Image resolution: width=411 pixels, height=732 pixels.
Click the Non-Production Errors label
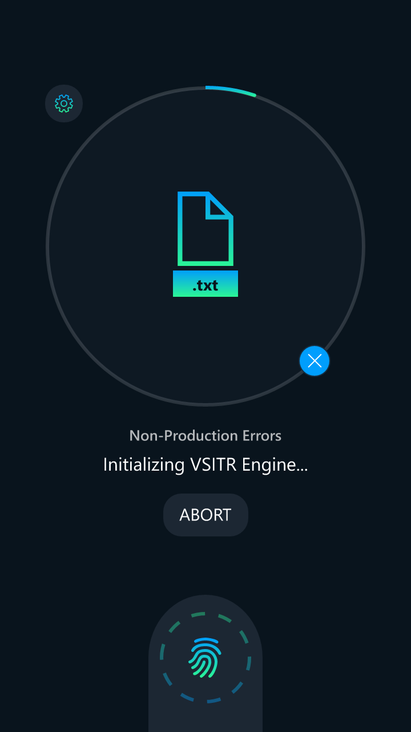[x=205, y=436]
